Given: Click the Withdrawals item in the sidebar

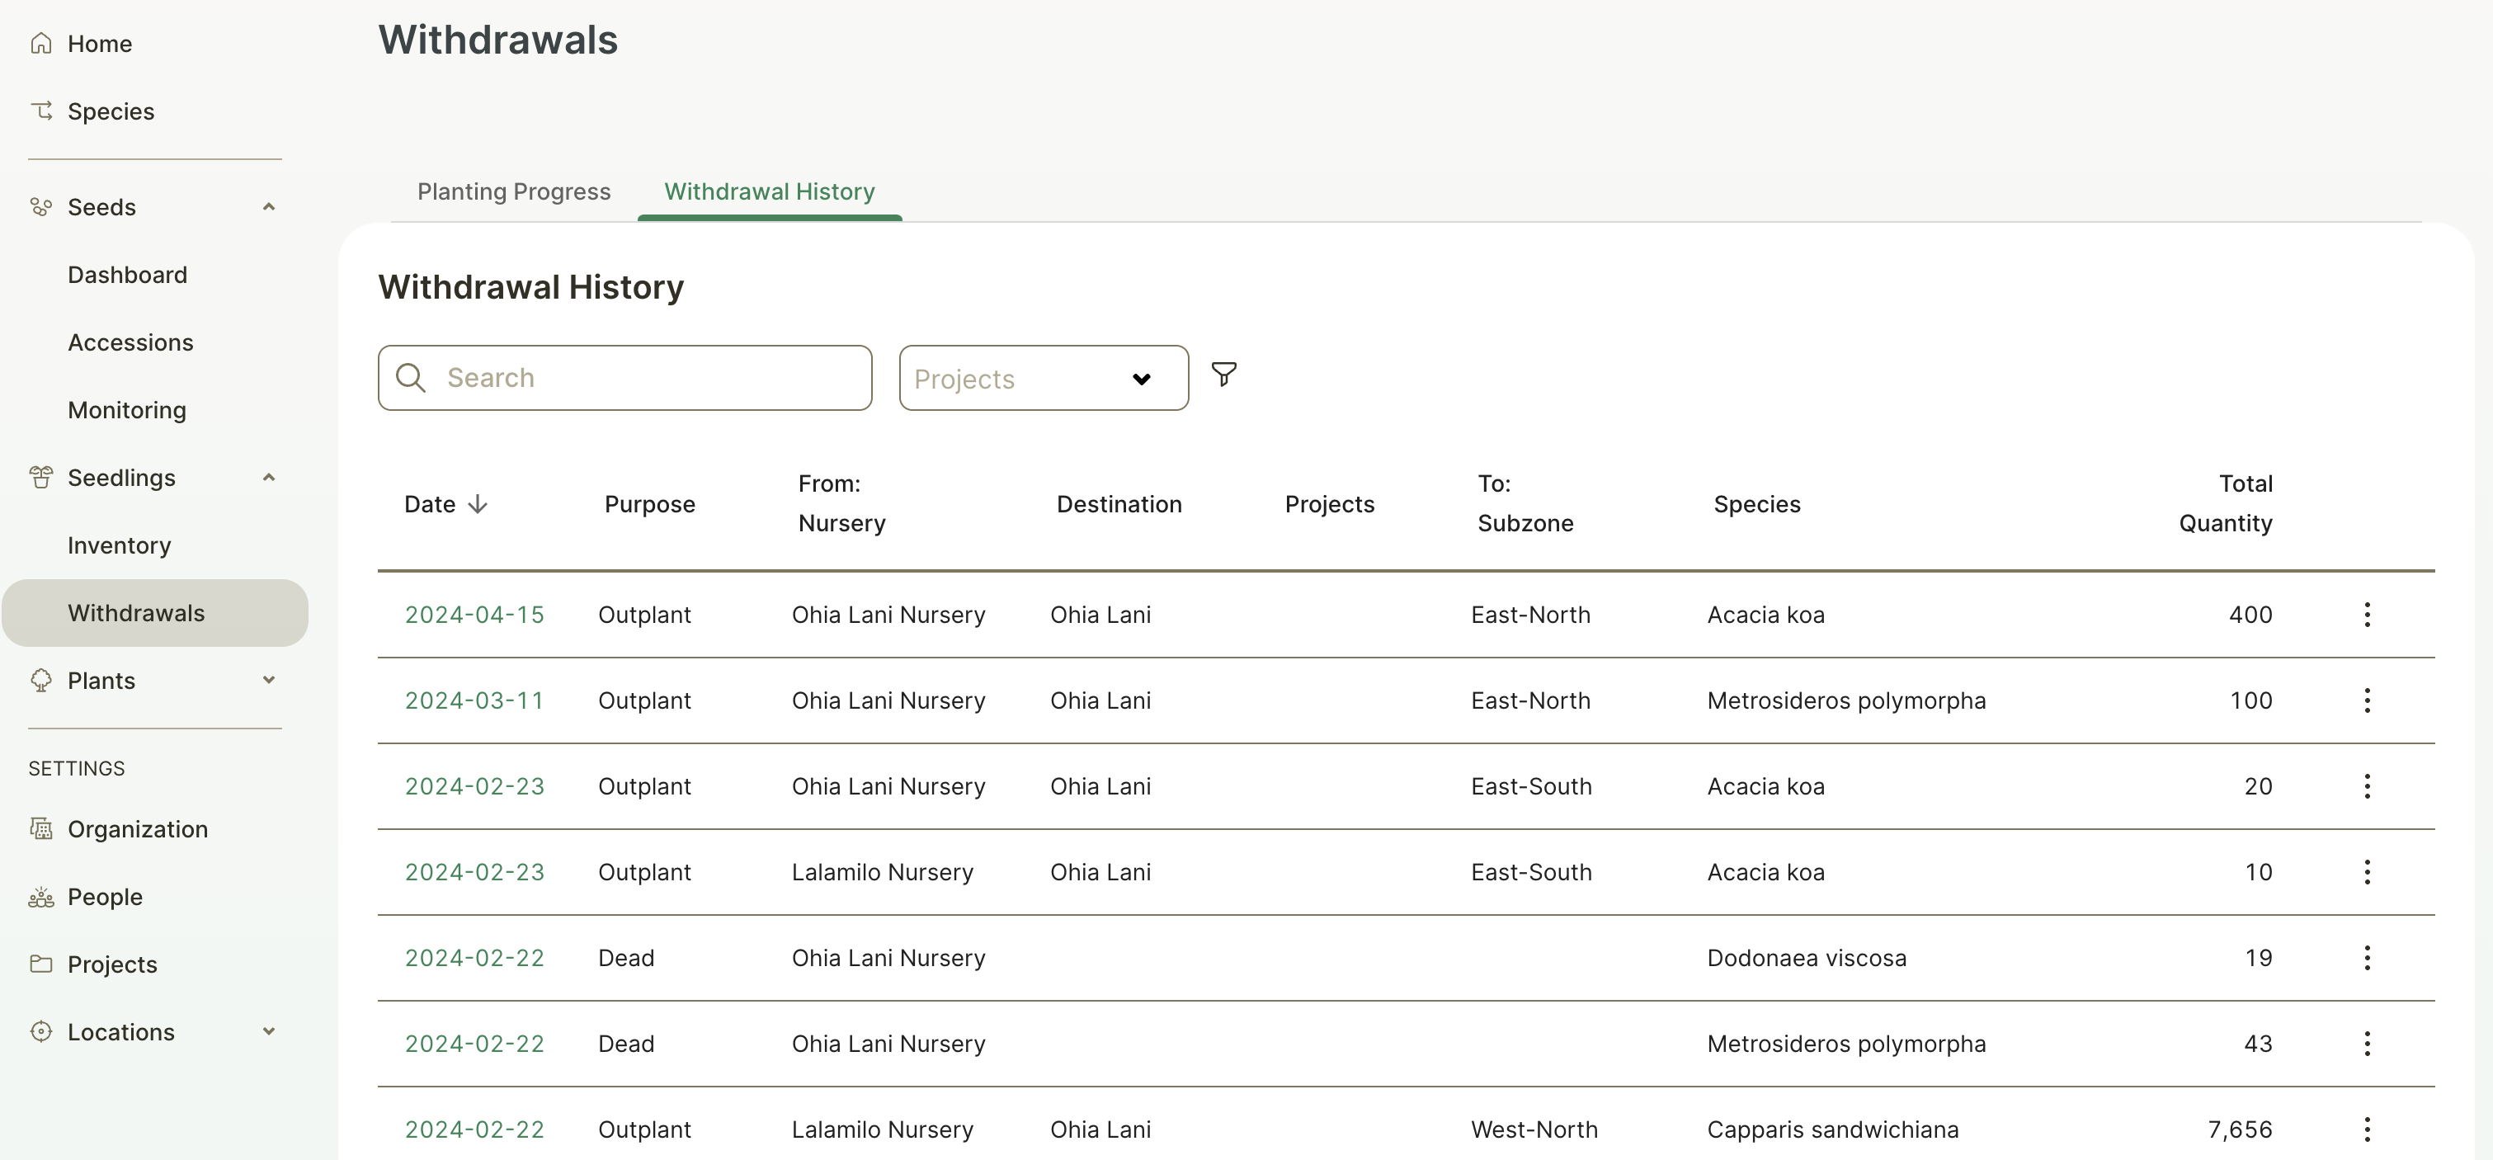Looking at the screenshot, I should [x=135, y=612].
